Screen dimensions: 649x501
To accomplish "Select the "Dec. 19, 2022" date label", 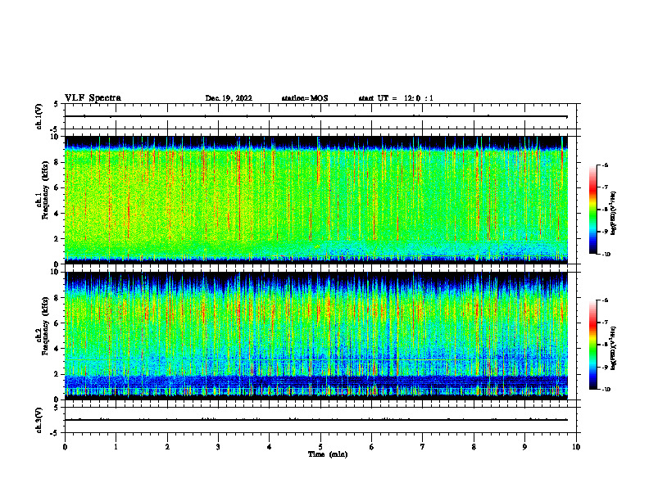I will click(x=229, y=98).
